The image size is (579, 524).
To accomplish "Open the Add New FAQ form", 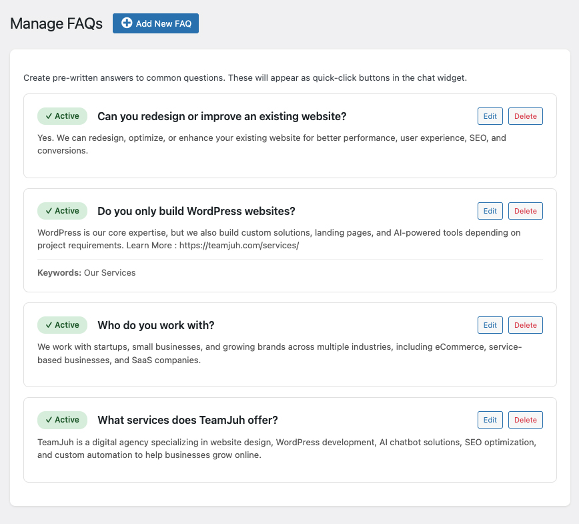I will (x=155, y=23).
